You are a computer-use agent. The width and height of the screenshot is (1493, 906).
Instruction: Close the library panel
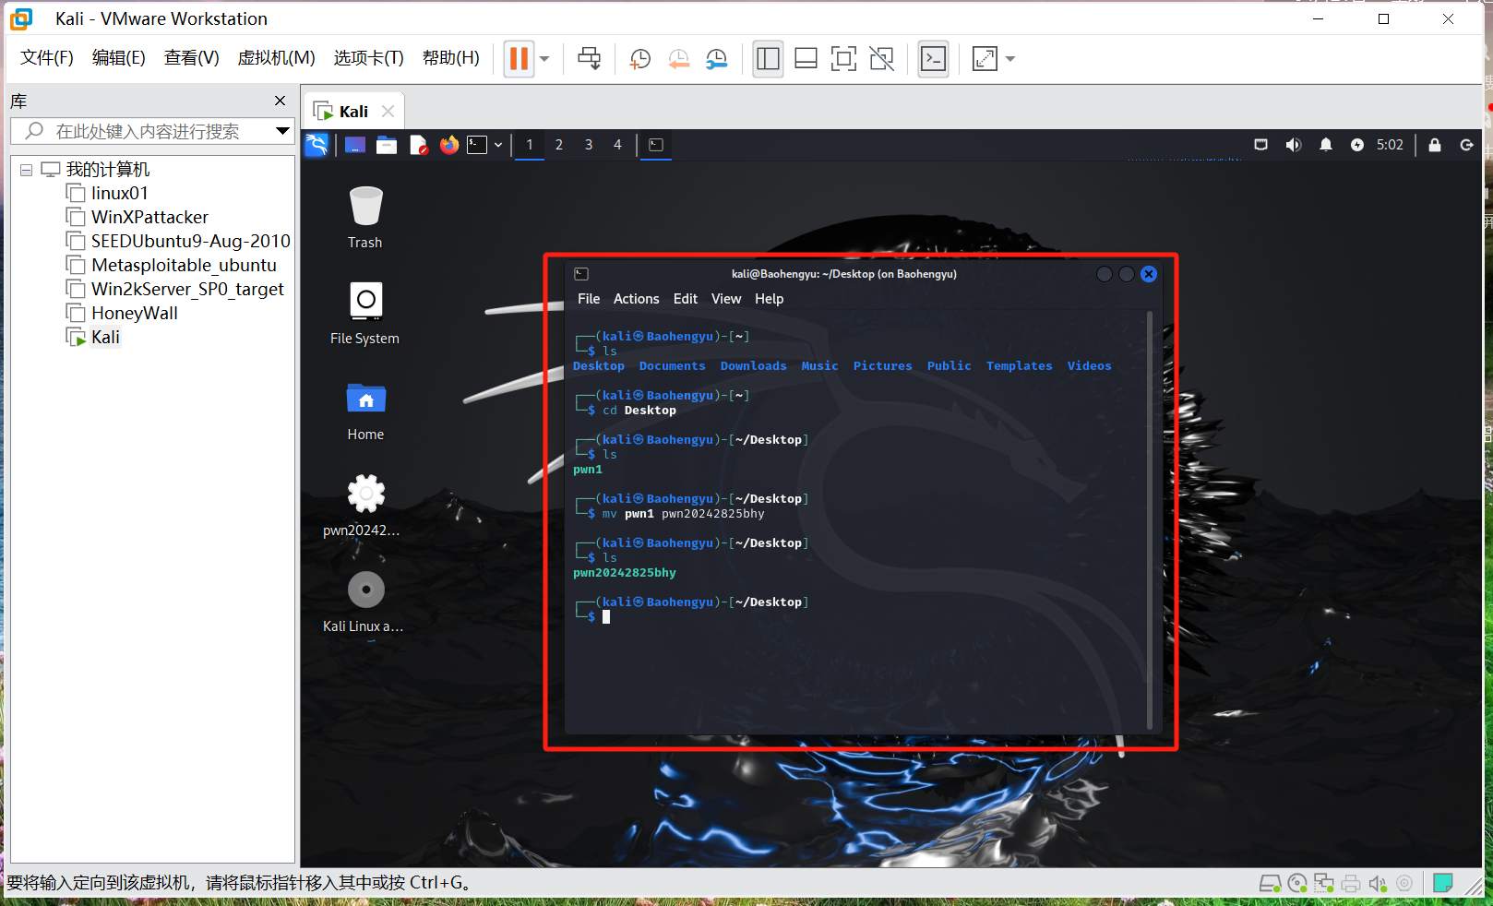pos(281,101)
